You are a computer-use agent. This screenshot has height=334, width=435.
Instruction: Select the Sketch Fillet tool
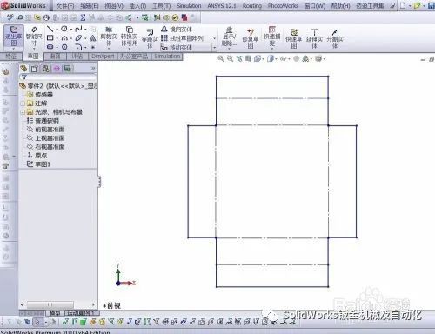click(78, 47)
